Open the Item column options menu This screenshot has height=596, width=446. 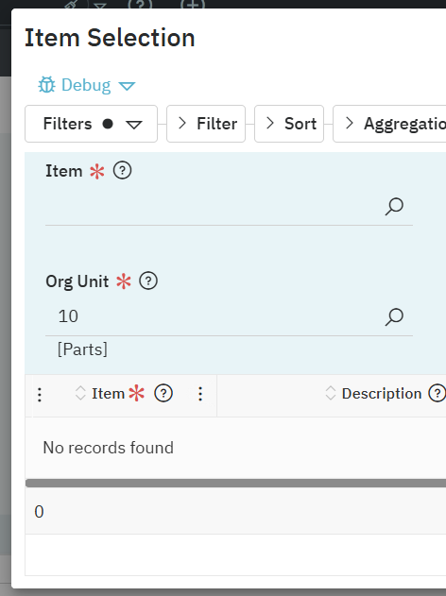(x=200, y=394)
